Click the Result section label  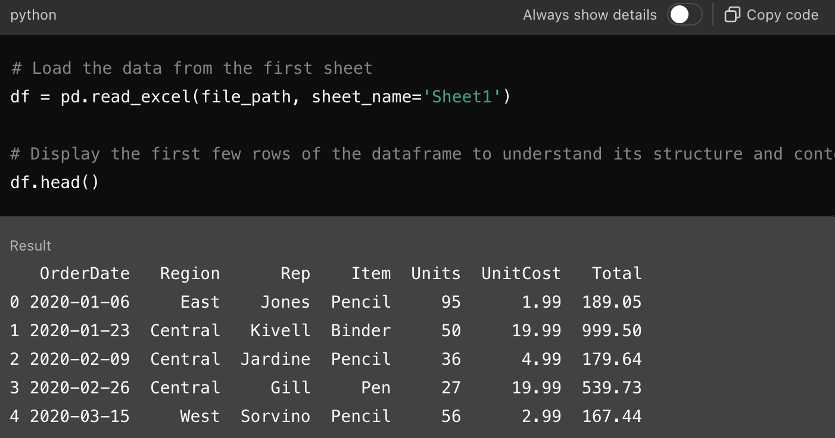click(x=31, y=246)
